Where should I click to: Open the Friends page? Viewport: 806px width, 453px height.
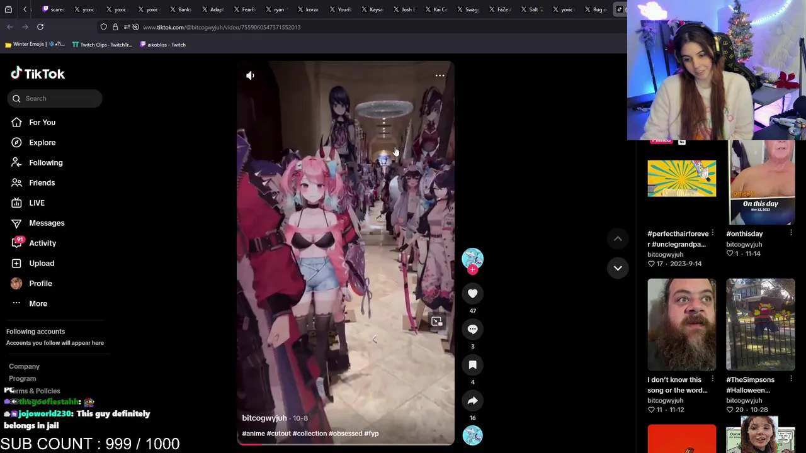coord(42,182)
